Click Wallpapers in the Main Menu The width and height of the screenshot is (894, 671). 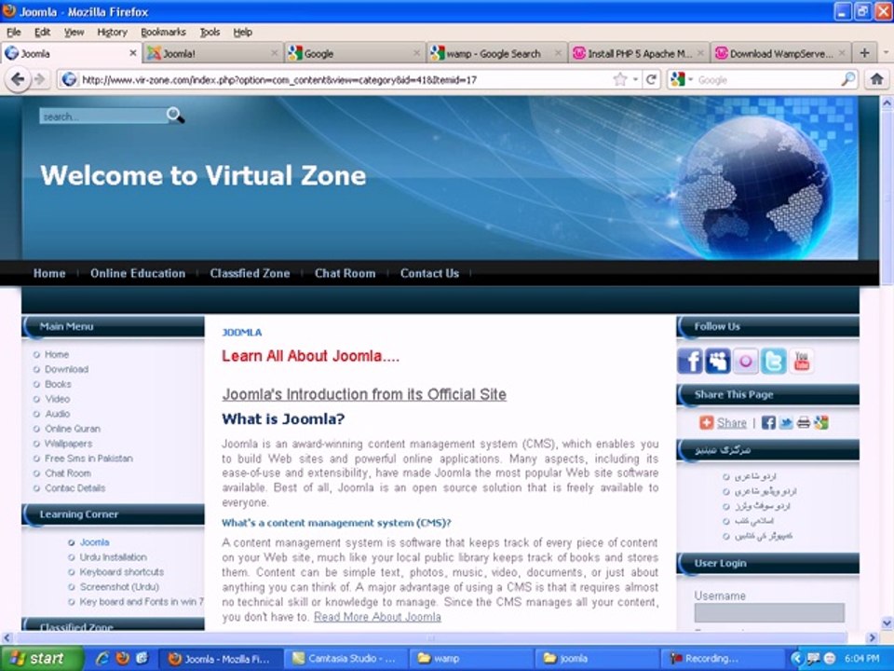(x=68, y=444)
